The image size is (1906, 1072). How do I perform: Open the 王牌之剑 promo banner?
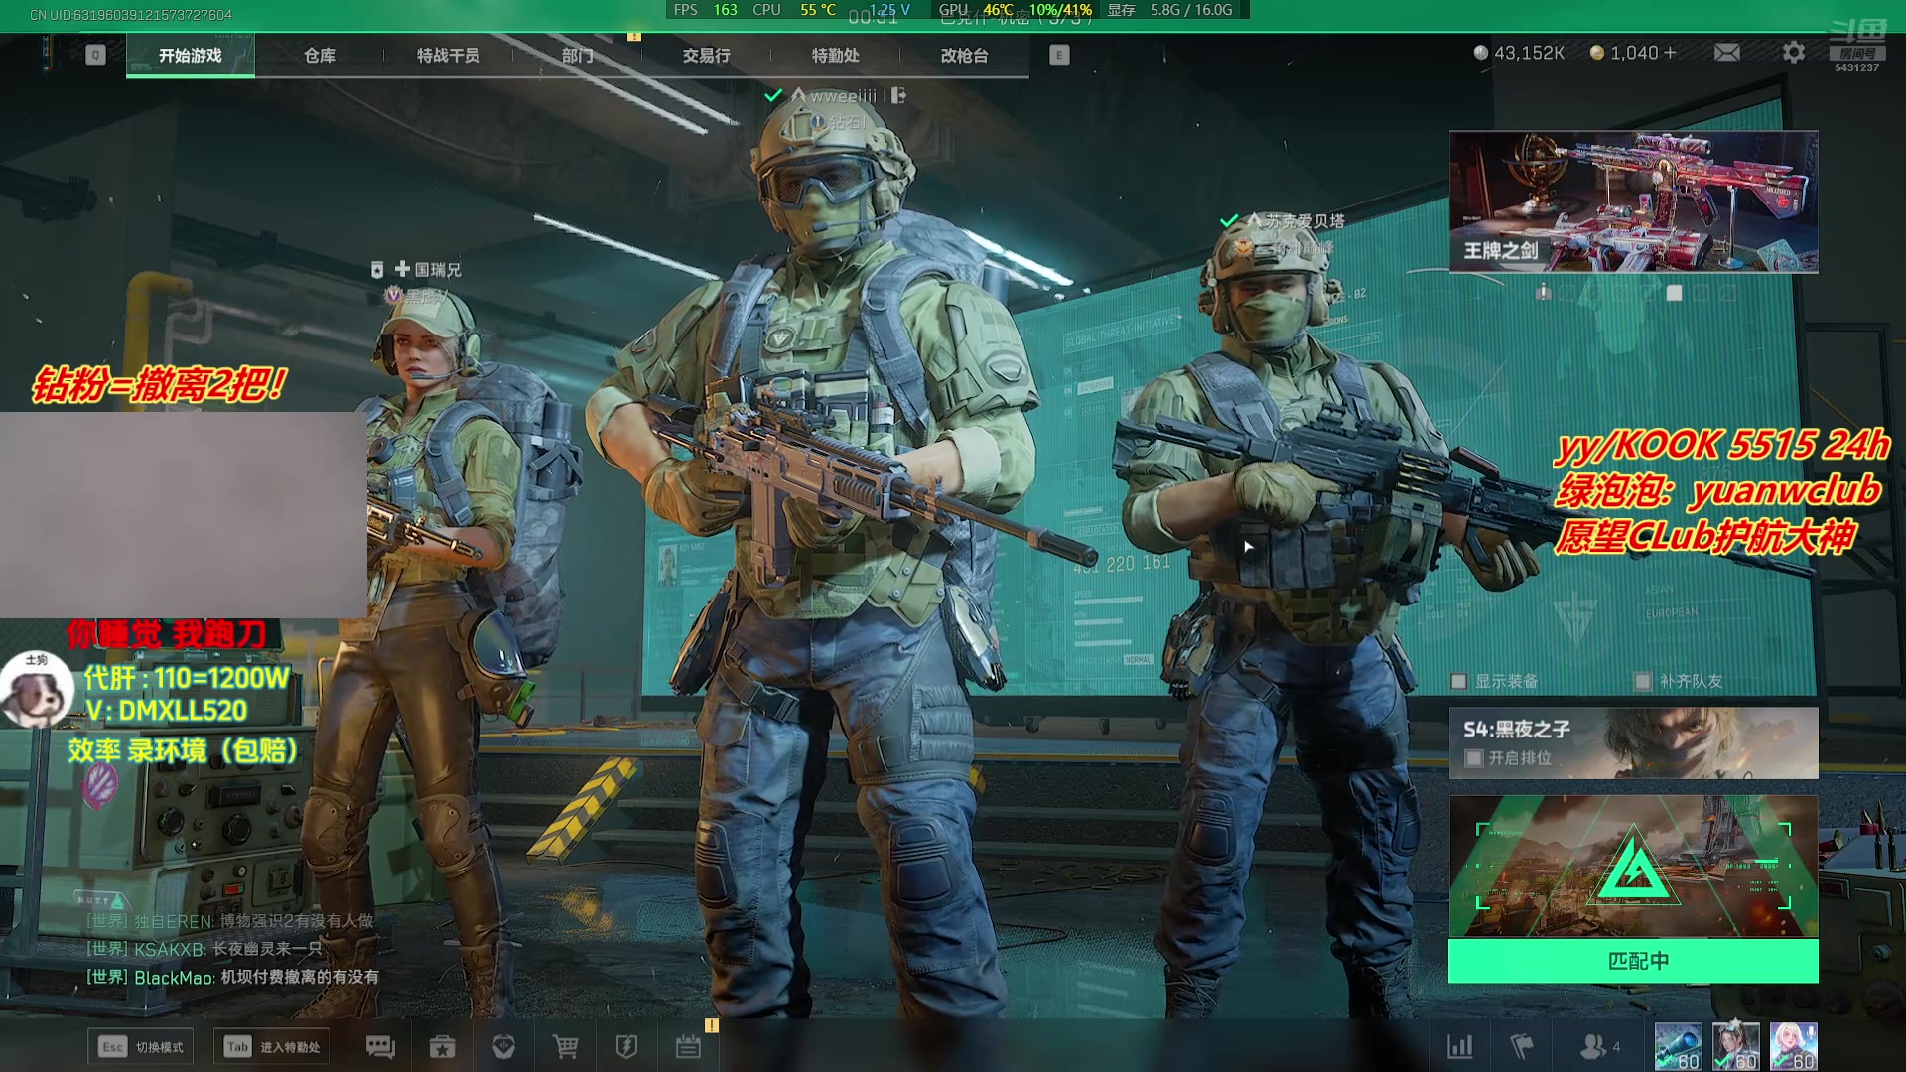pyautogui.click(x=1633, y=201)
